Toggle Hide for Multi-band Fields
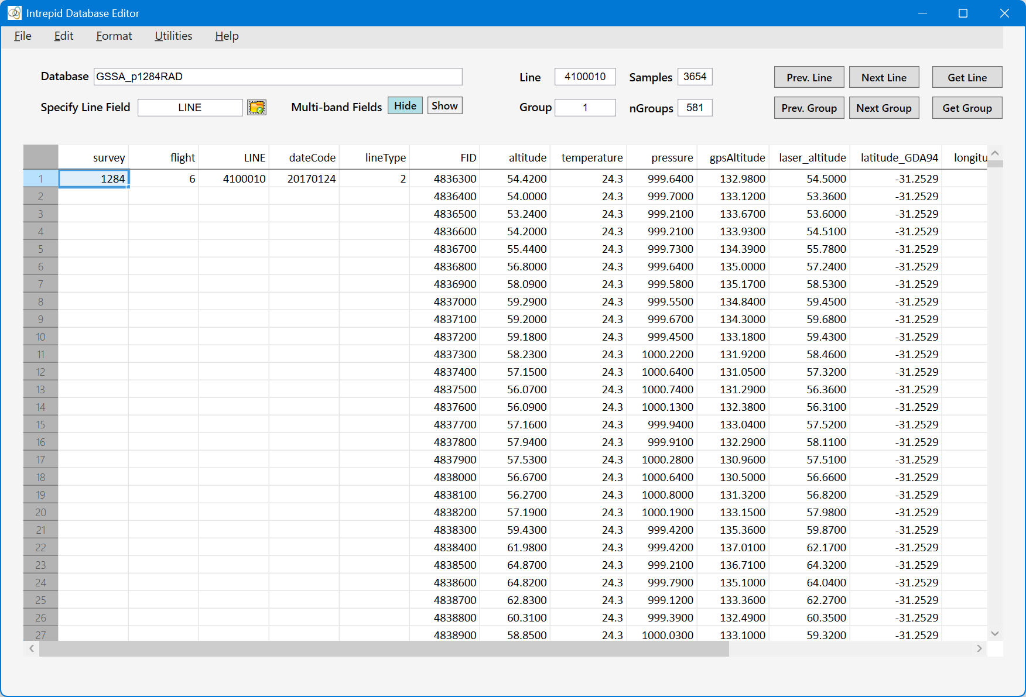The height and width of the screenshot is (697, 1026). click(x=405, y=106)
